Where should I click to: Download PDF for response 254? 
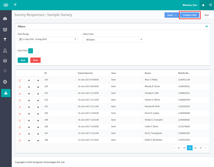pyautogui.click(x=20, y=87)
